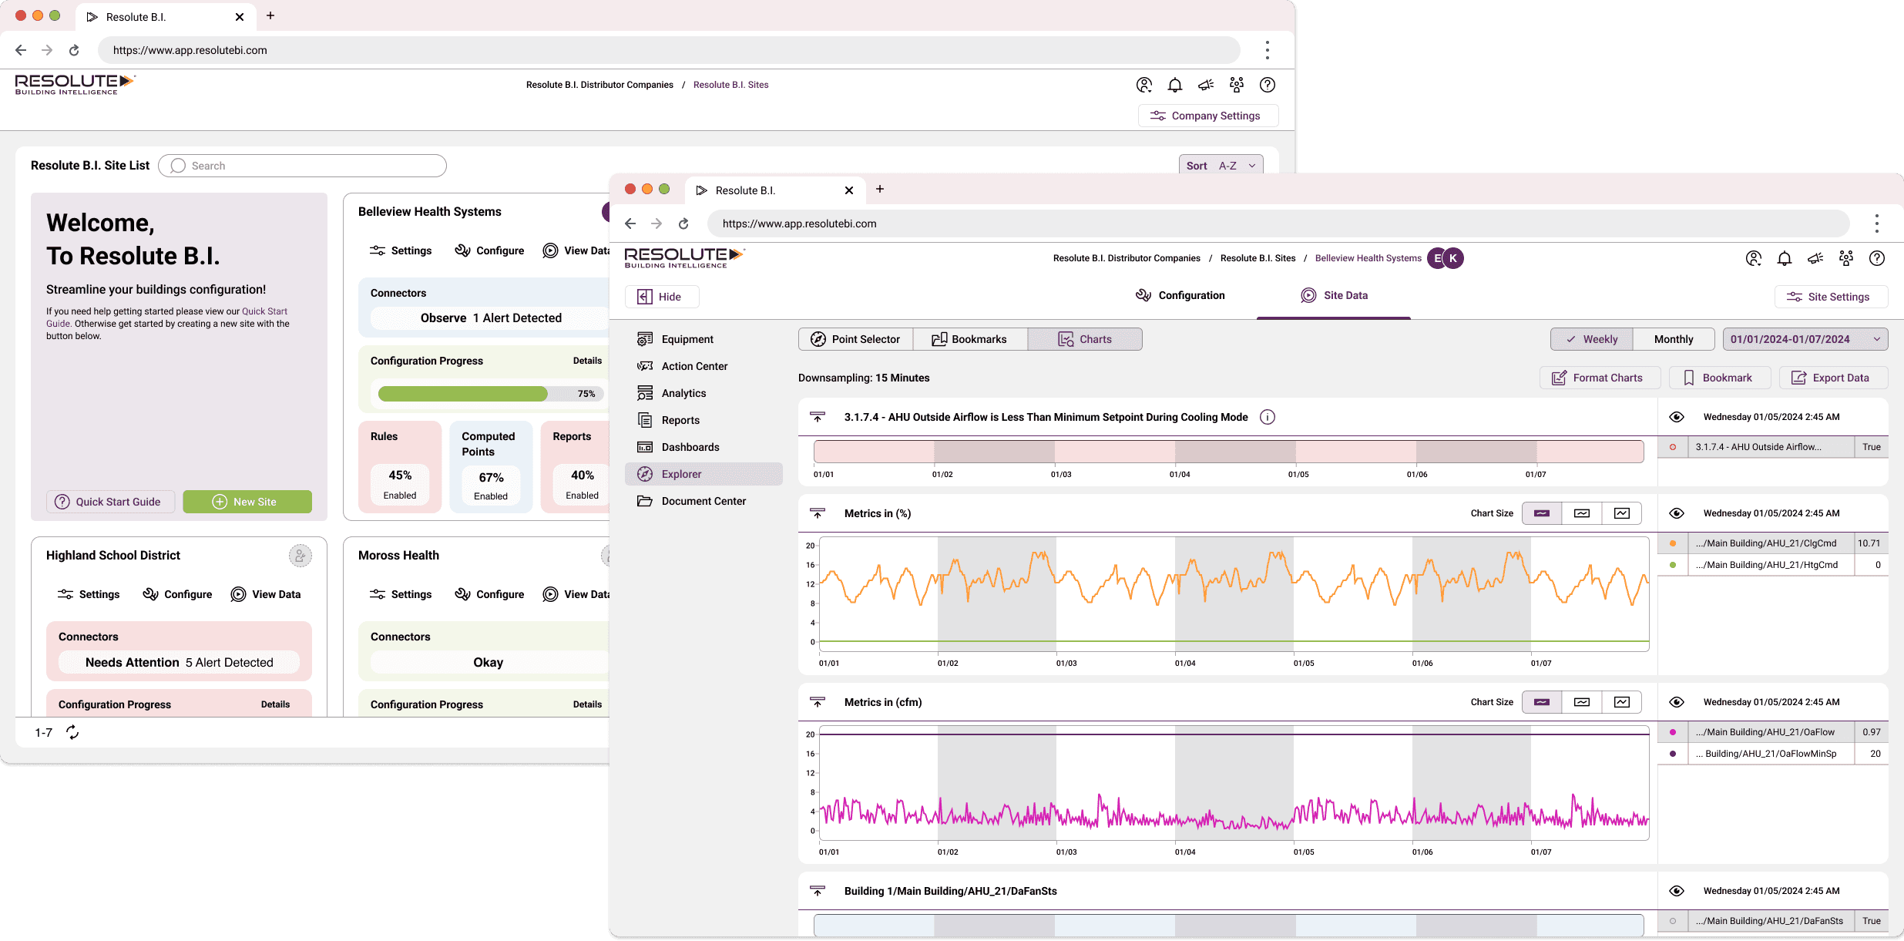
Task: Switch to Site Data tab
Action: tap(1335, 296)
